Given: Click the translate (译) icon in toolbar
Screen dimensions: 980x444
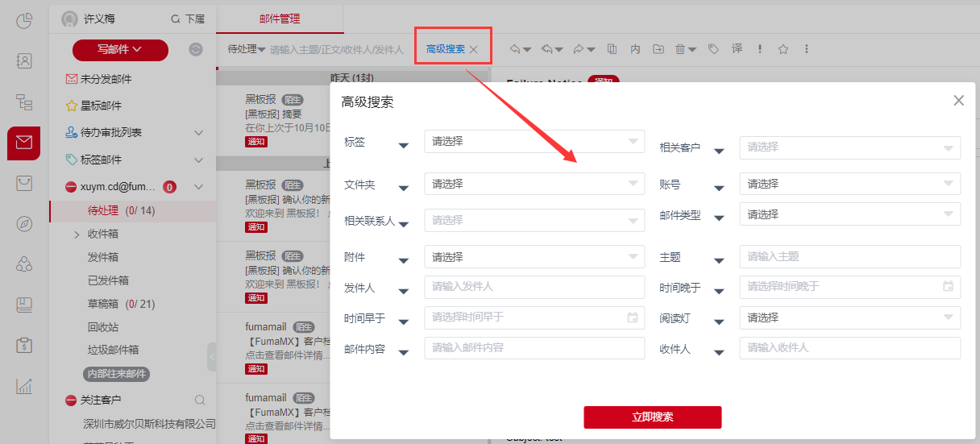Looking at the screenshot, I should (737, 49).
